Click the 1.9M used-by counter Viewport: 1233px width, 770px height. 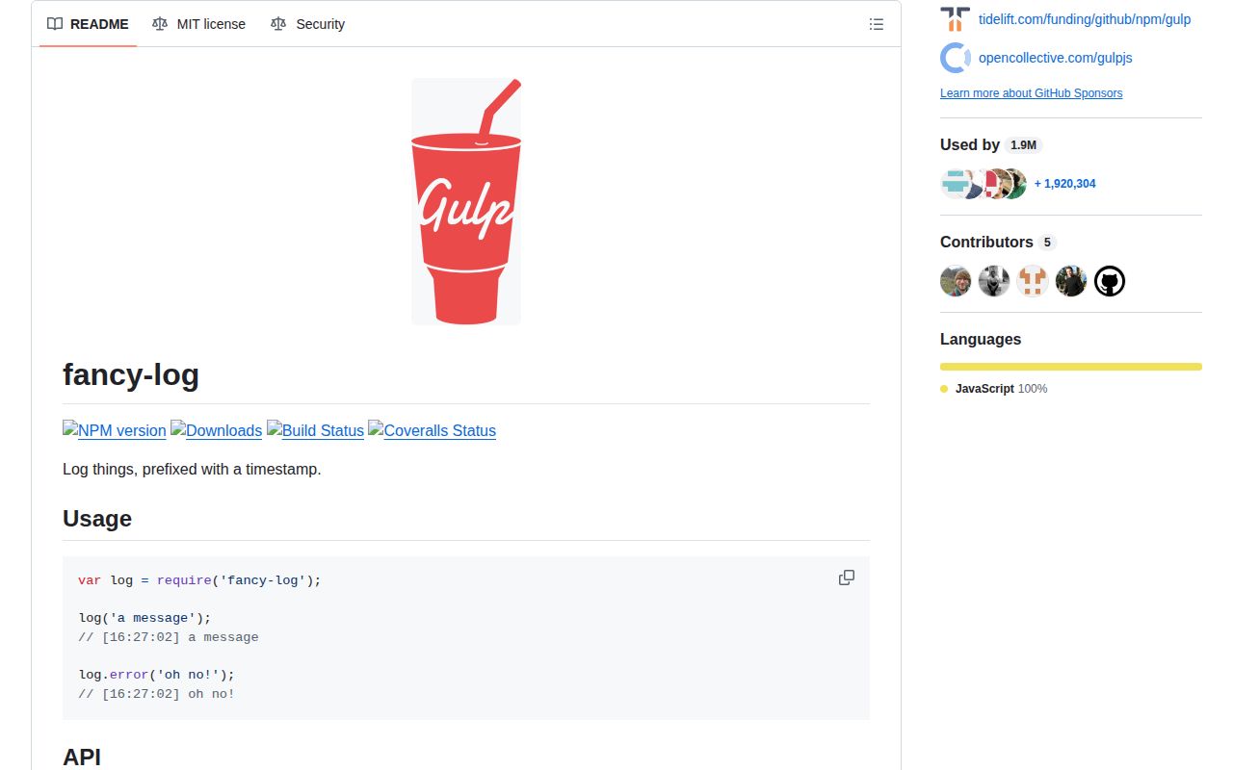click(x=1023, y=145)
